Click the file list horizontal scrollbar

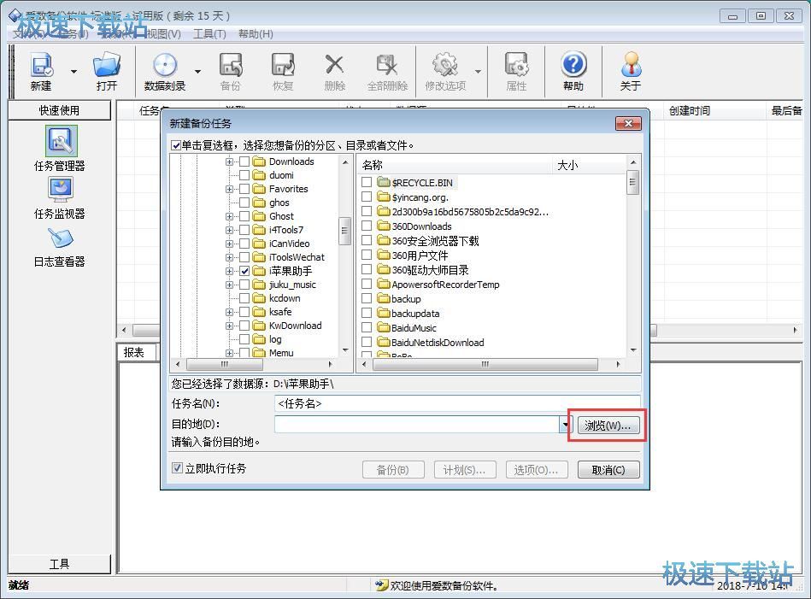(485, 364)
